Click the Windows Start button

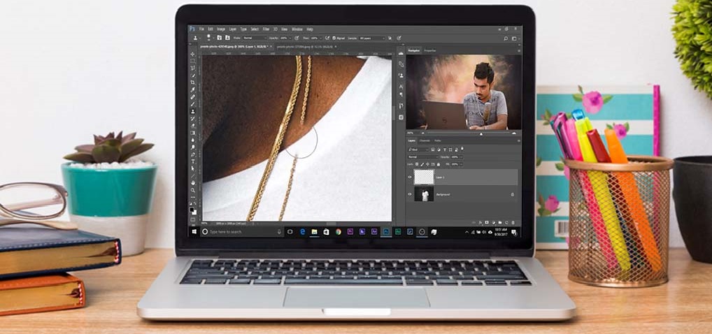(x=194, y=231)
